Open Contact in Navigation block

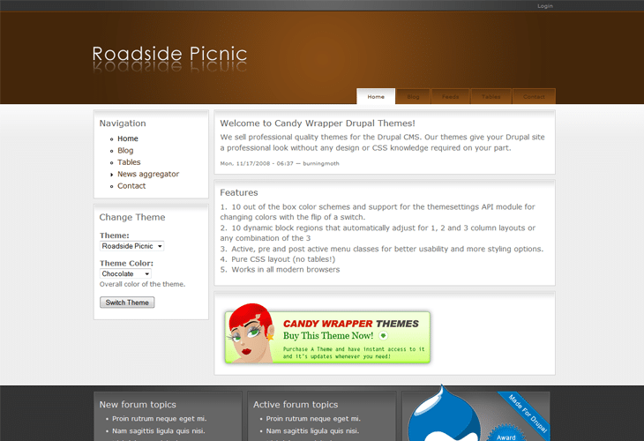coord(131,186)
